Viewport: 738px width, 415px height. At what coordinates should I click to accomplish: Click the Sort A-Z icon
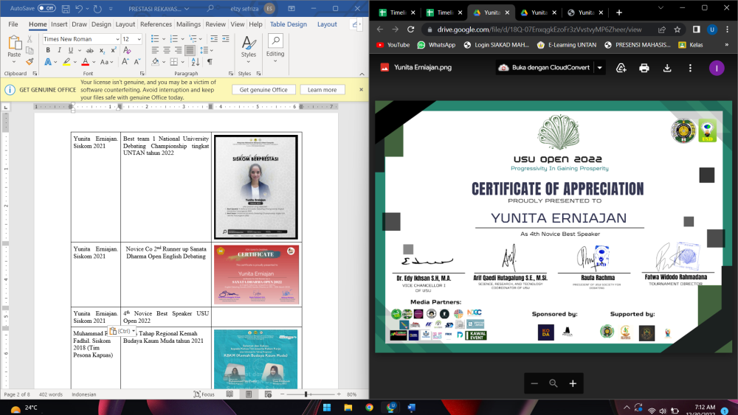pyautogui.click(x=196, y=62)
